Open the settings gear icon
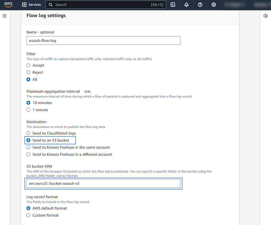 point(214,5)
